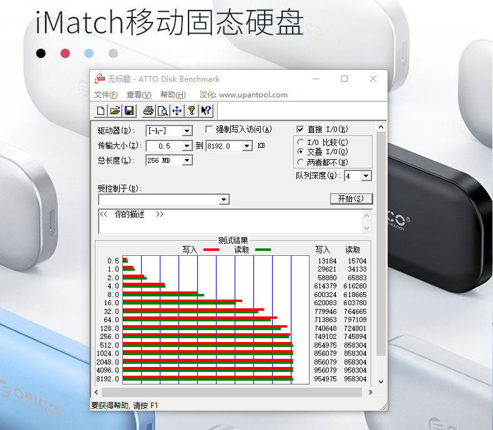Open the 查看(V) menu
493x430 pixels.
click(139, 95)
